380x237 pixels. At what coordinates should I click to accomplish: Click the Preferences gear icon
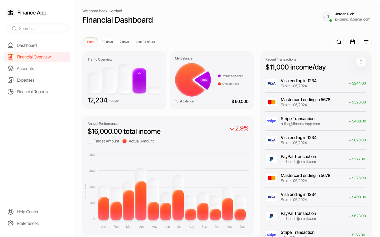pyautogui.click(x=11, y=223)
